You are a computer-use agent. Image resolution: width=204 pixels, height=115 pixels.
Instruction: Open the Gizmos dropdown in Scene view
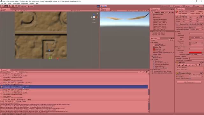tap(73, 11)
